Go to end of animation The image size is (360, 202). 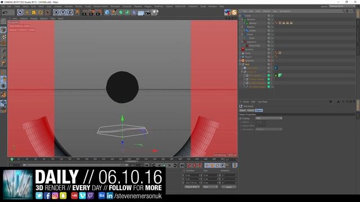pos(182,165)
